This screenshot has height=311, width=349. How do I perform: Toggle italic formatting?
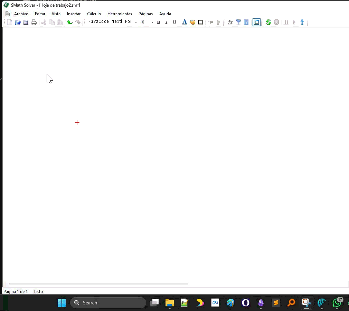pos(166,22)
